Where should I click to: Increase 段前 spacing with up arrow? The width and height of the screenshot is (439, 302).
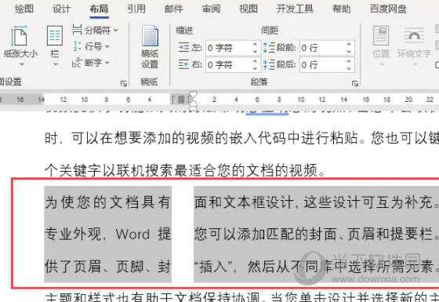tap(349, 45)
